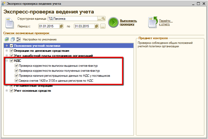Click magnifier icon beside ТД Лакомка field

(103, 19)
